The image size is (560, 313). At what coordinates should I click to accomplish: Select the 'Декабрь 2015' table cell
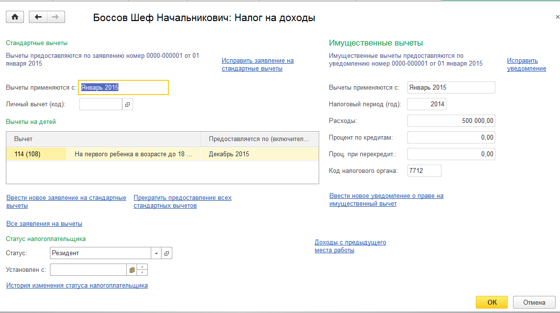[x=259, y=154]
